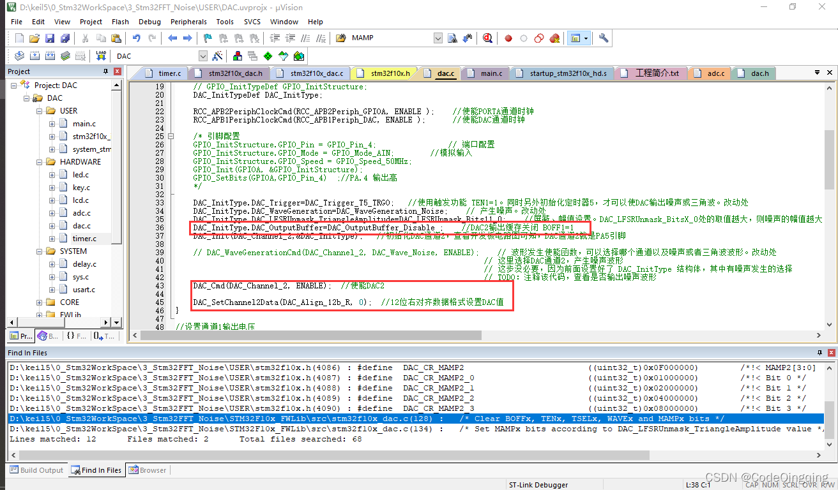
Task: Create a new file with the toolbar icon
Action: tap(19, 38)
